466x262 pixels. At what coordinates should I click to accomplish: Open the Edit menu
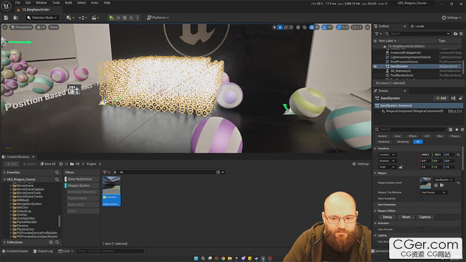[28, 3]
